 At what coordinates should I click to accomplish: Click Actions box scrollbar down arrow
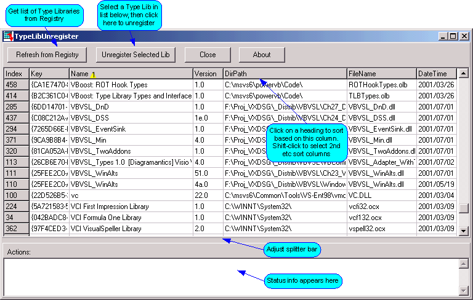[x=463, y=291]
